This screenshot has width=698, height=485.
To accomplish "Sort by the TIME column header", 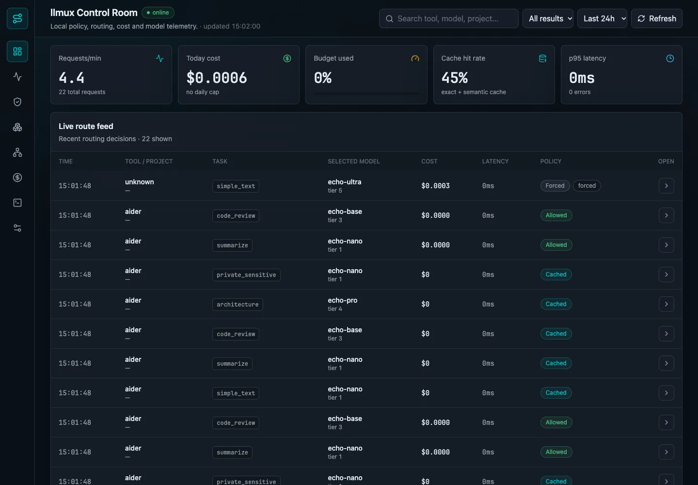I will [x=65, y=162].
